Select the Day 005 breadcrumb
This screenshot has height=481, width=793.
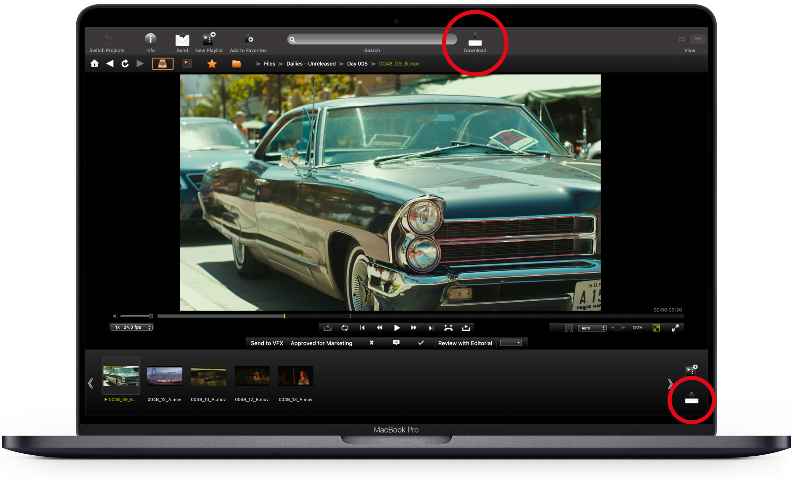357,64
